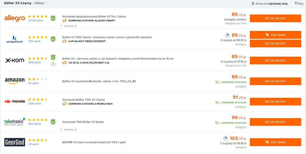Viewport: 306px width, 154px height.
Task: Click the free delivery truck icon for Taketronic
Action: pyautogui.click(x=218, y=123)
